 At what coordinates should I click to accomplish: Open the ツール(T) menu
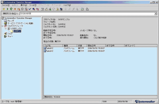tap(33, 5)
